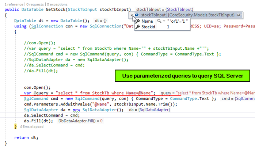Viewport: 255px width, 148px height.
Task: Open the text visualizer magnifier for Name
Action: [x=159, y=21]
